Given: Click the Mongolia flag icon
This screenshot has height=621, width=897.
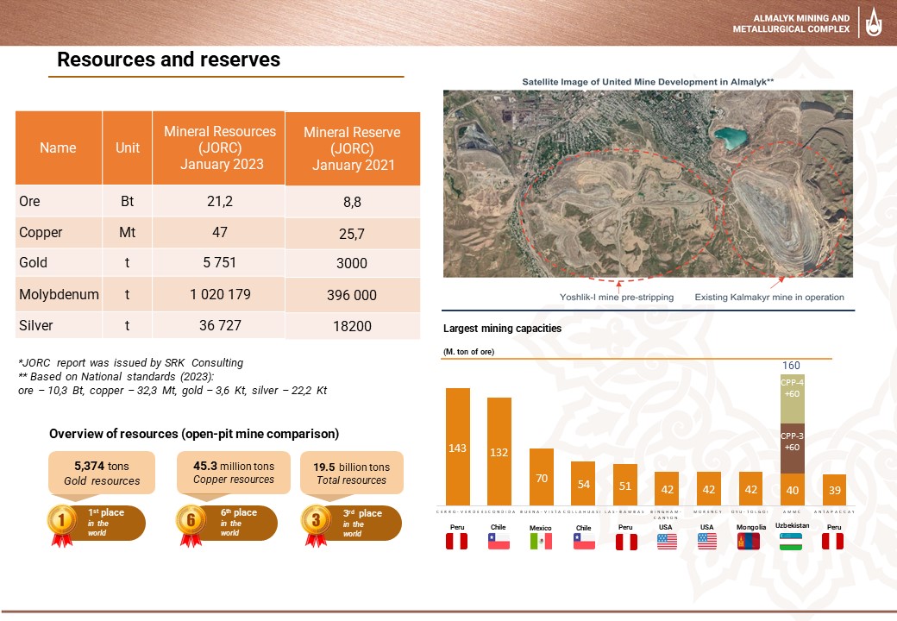Looking at the screenshot, I should (x=750, y=541).
